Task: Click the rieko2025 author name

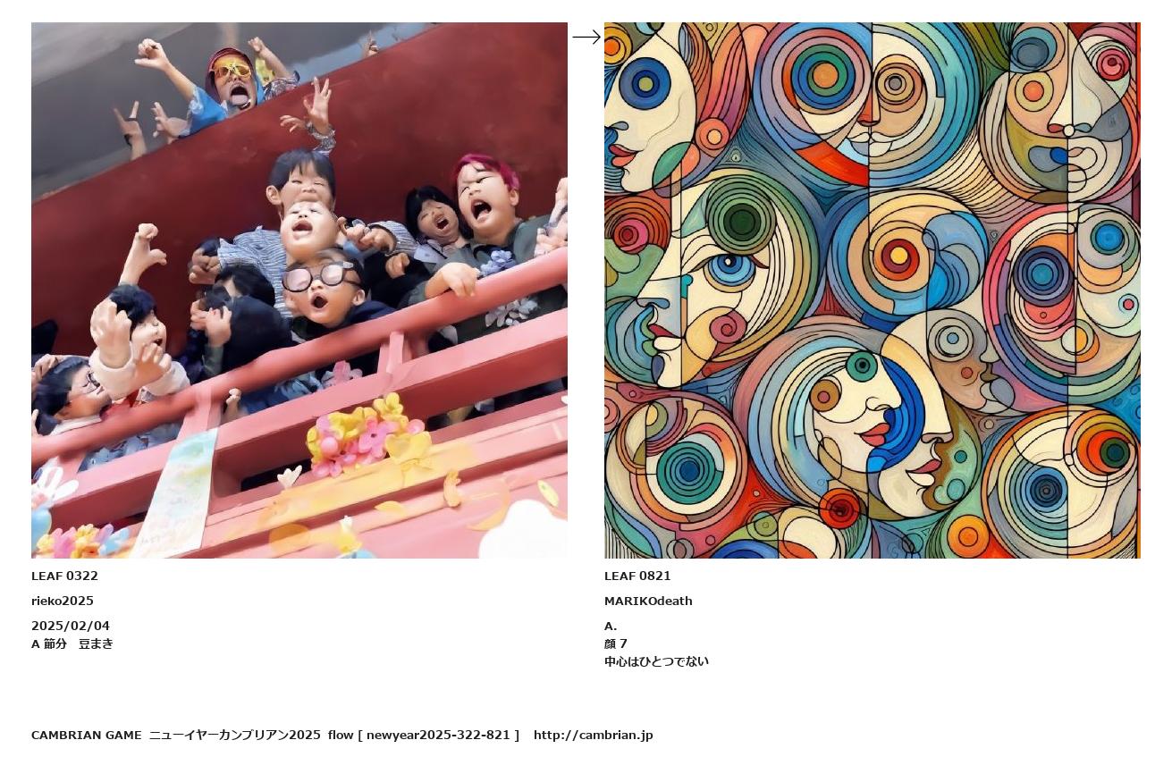Action: [x=63, y=601]
